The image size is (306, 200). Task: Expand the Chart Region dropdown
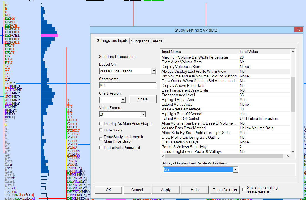click(x=123, y=100)
